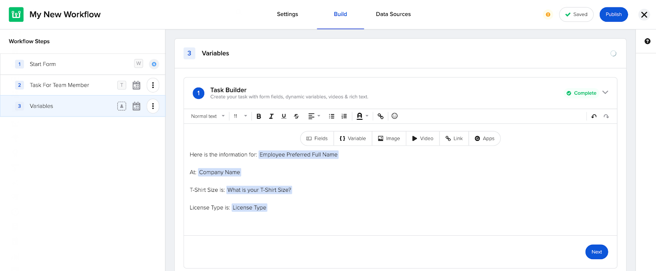Click the help question mark icon
Image resolution: width=656 pixels, height=271 pixels.
(x=647, y=41)
